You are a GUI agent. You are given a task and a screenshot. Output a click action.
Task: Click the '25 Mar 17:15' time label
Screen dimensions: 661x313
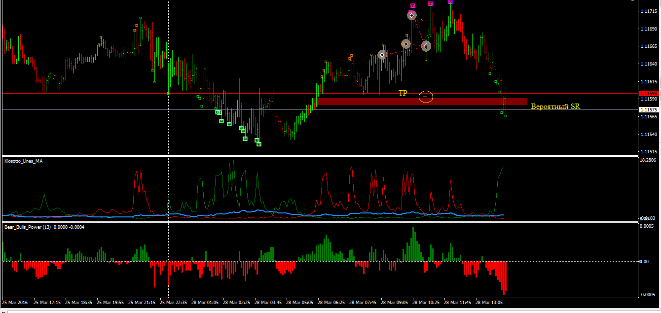coord(47,302)
